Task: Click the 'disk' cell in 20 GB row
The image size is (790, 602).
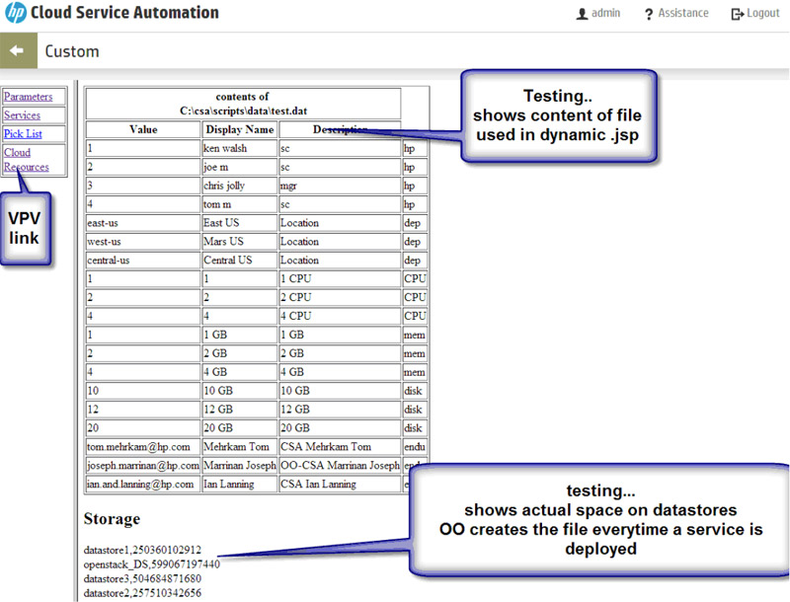Action: [415, 427]
